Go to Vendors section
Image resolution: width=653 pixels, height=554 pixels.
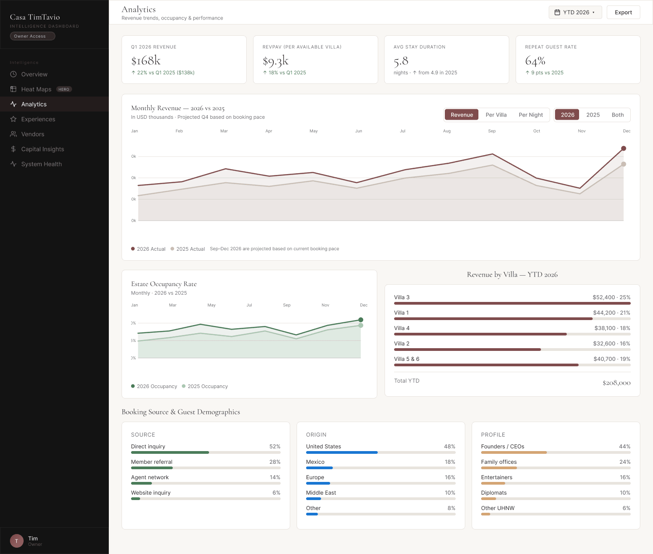(x=54, y=134)
